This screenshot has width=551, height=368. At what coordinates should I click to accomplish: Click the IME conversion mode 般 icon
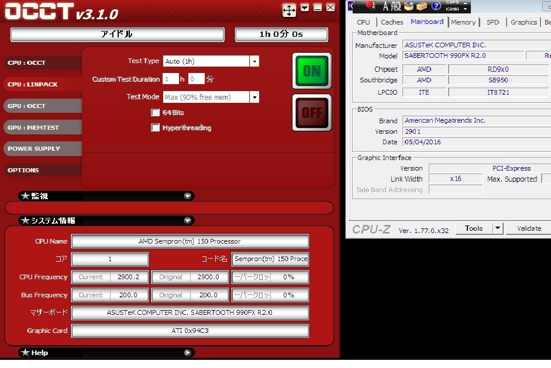(x=395, y=6)
